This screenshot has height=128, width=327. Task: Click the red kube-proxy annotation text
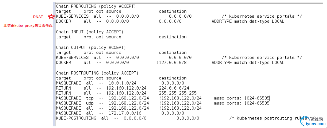click(28, 26)
